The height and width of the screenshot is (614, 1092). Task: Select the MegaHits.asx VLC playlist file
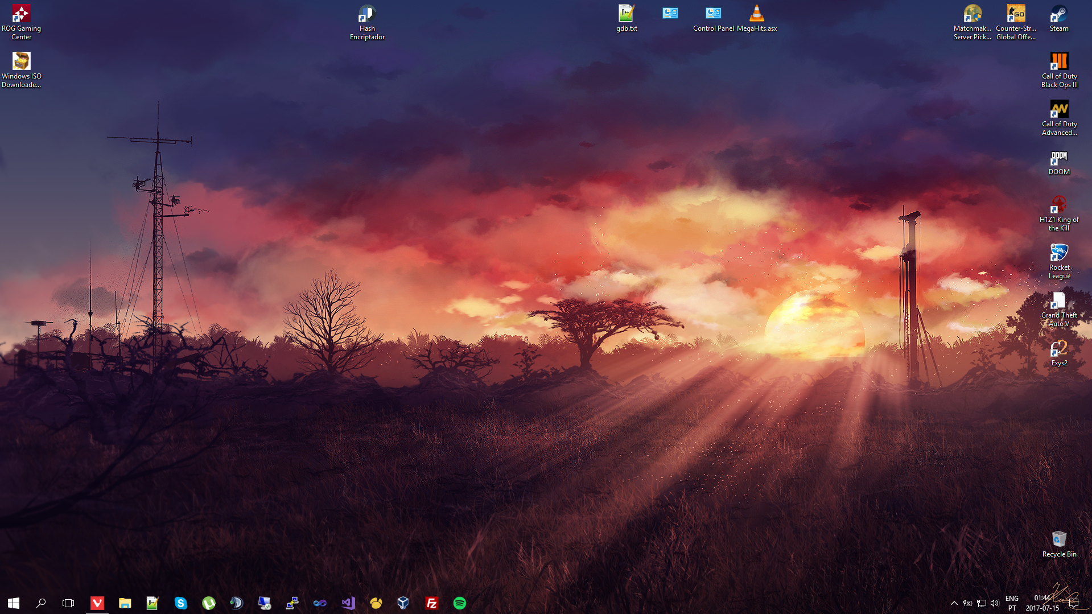[x=756, y=18]
